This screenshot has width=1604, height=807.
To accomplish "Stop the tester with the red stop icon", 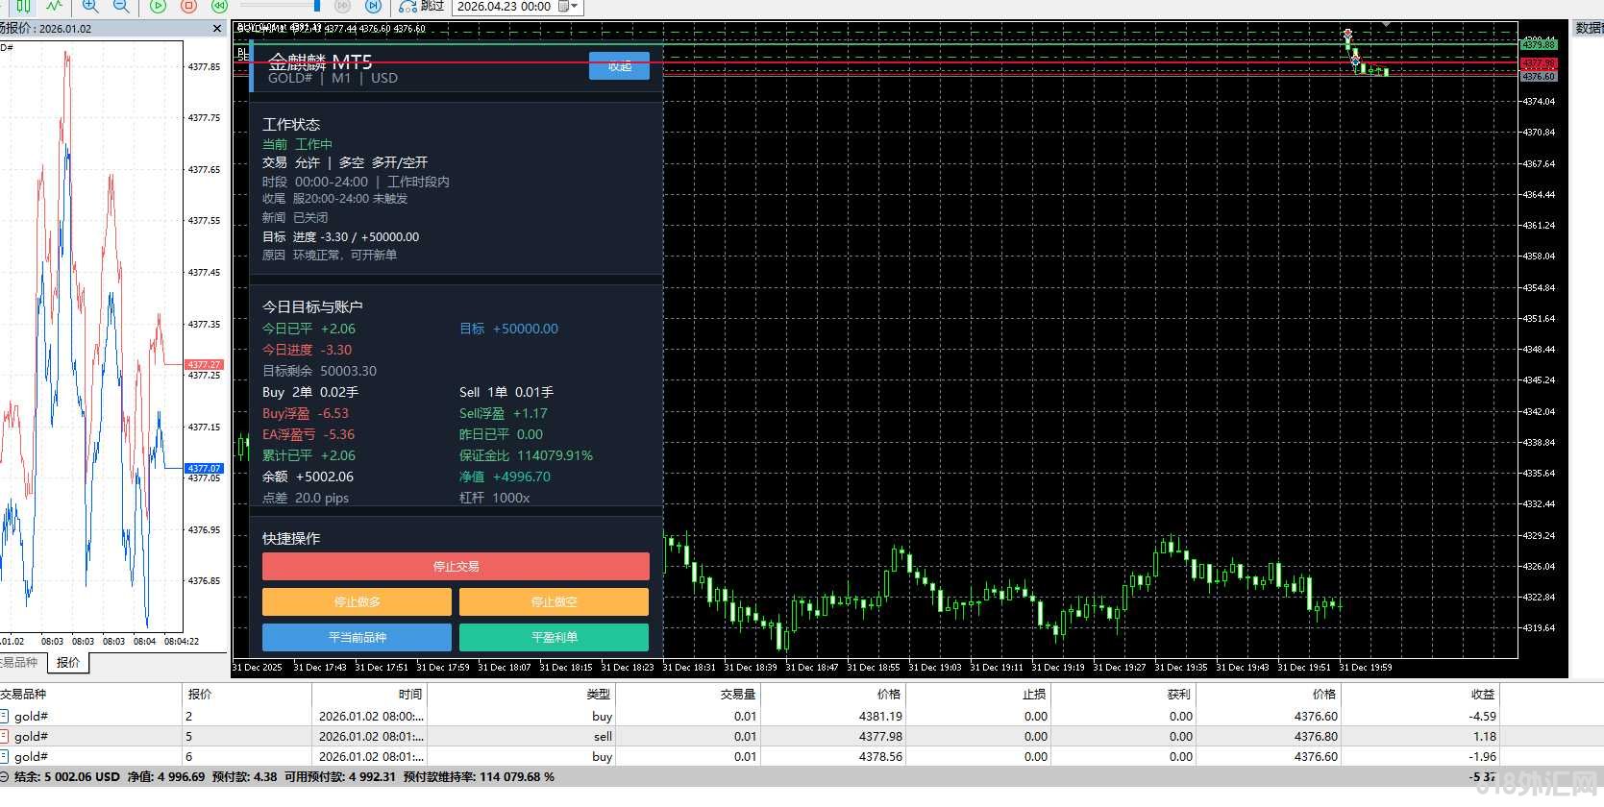I will [x=188, y=6].
